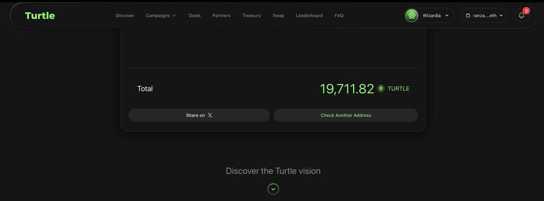Click the Turtle logo
544x201 pixels.
(x=40, y=15)
